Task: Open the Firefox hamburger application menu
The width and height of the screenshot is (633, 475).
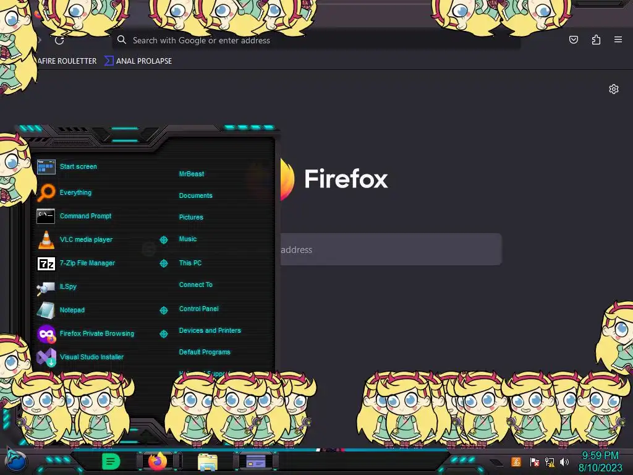Action: [x=618, y=40]
